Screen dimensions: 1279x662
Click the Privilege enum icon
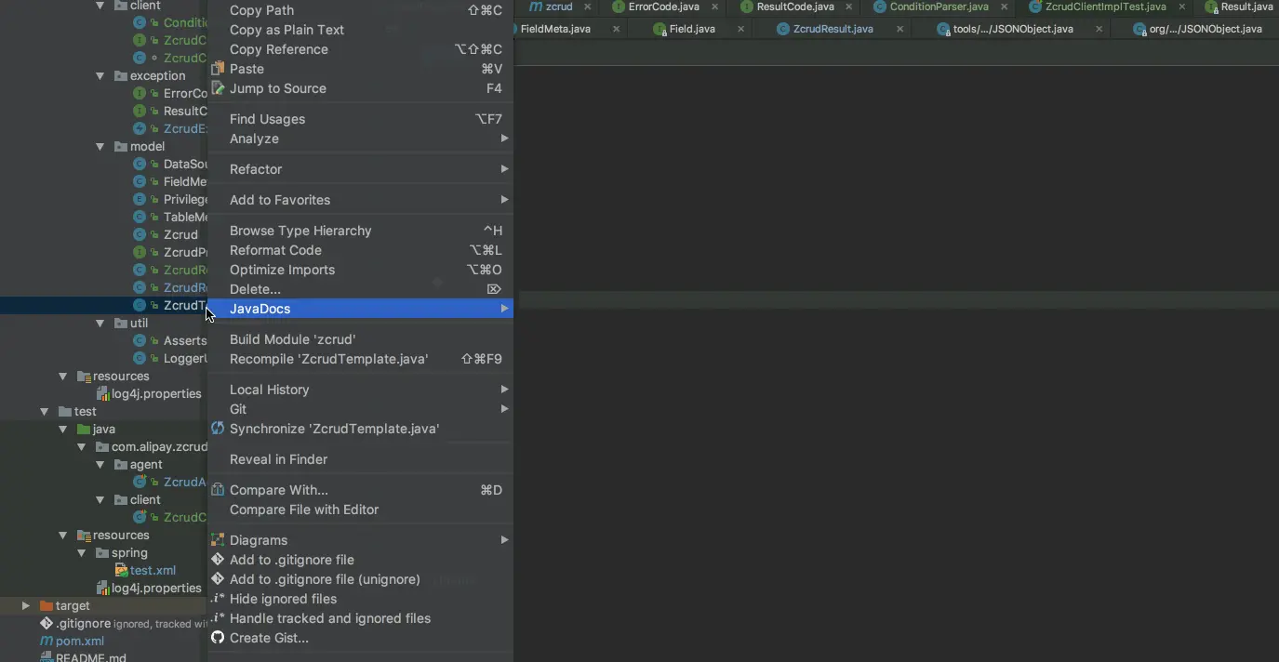pyautogui.click(x=140, y=199)
